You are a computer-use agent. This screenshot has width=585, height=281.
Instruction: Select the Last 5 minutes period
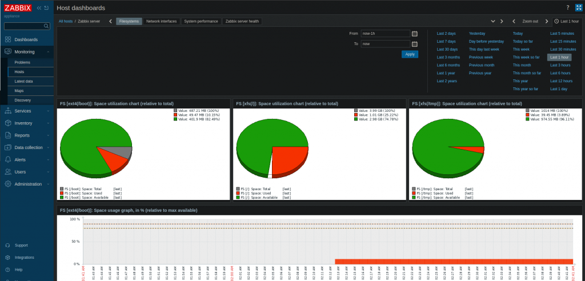562,34
